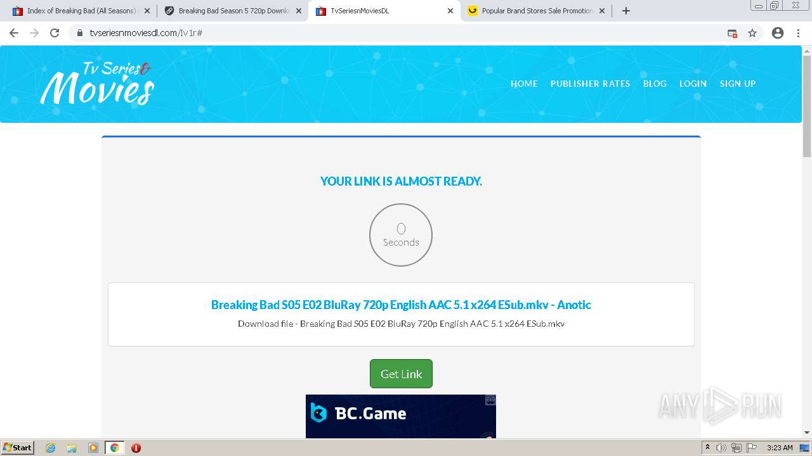812x456 pixels.
Task: Go back using the browser back arrow
Action: (x=14, y=33)
